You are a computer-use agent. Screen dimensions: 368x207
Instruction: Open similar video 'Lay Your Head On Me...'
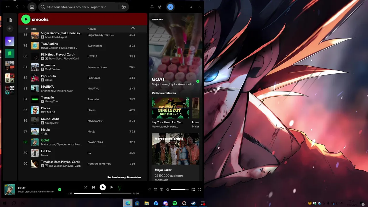coord(170,113)
